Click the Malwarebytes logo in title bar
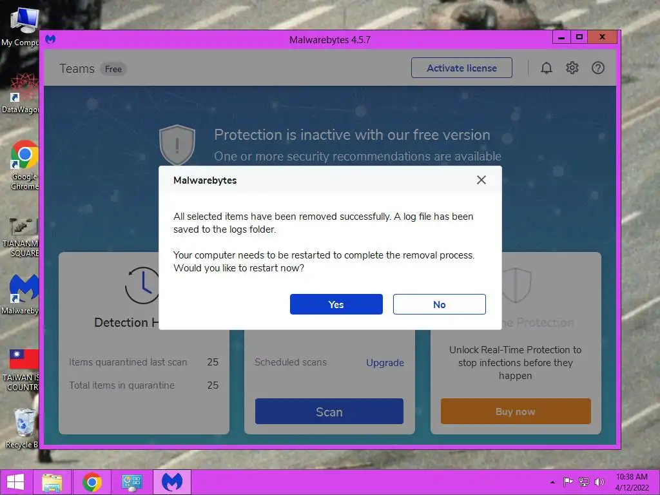Viewport: 660px width, 495px height. click(50, 39)
